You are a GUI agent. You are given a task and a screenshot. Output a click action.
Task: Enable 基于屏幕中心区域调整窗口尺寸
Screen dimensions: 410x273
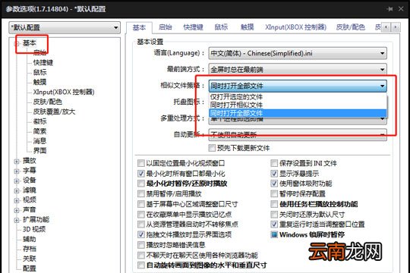click(x=141, y=204)
